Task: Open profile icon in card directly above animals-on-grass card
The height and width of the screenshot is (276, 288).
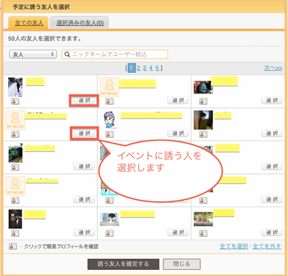Action: point(203,200)
